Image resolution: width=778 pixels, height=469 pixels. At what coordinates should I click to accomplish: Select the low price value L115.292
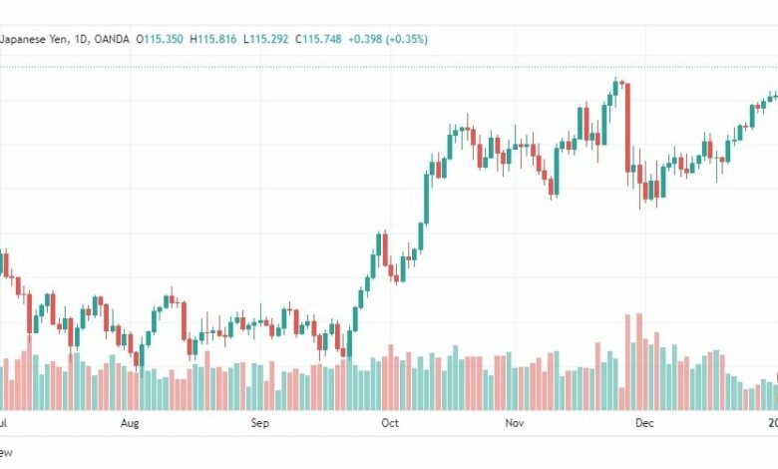tap(265, 39)
